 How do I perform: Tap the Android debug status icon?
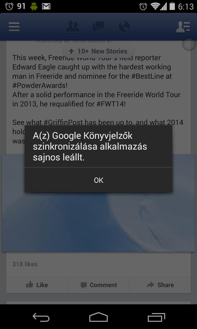coord(34,6)
